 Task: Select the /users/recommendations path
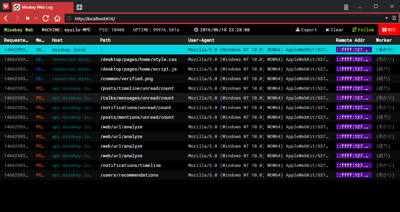tap(129, 175)
